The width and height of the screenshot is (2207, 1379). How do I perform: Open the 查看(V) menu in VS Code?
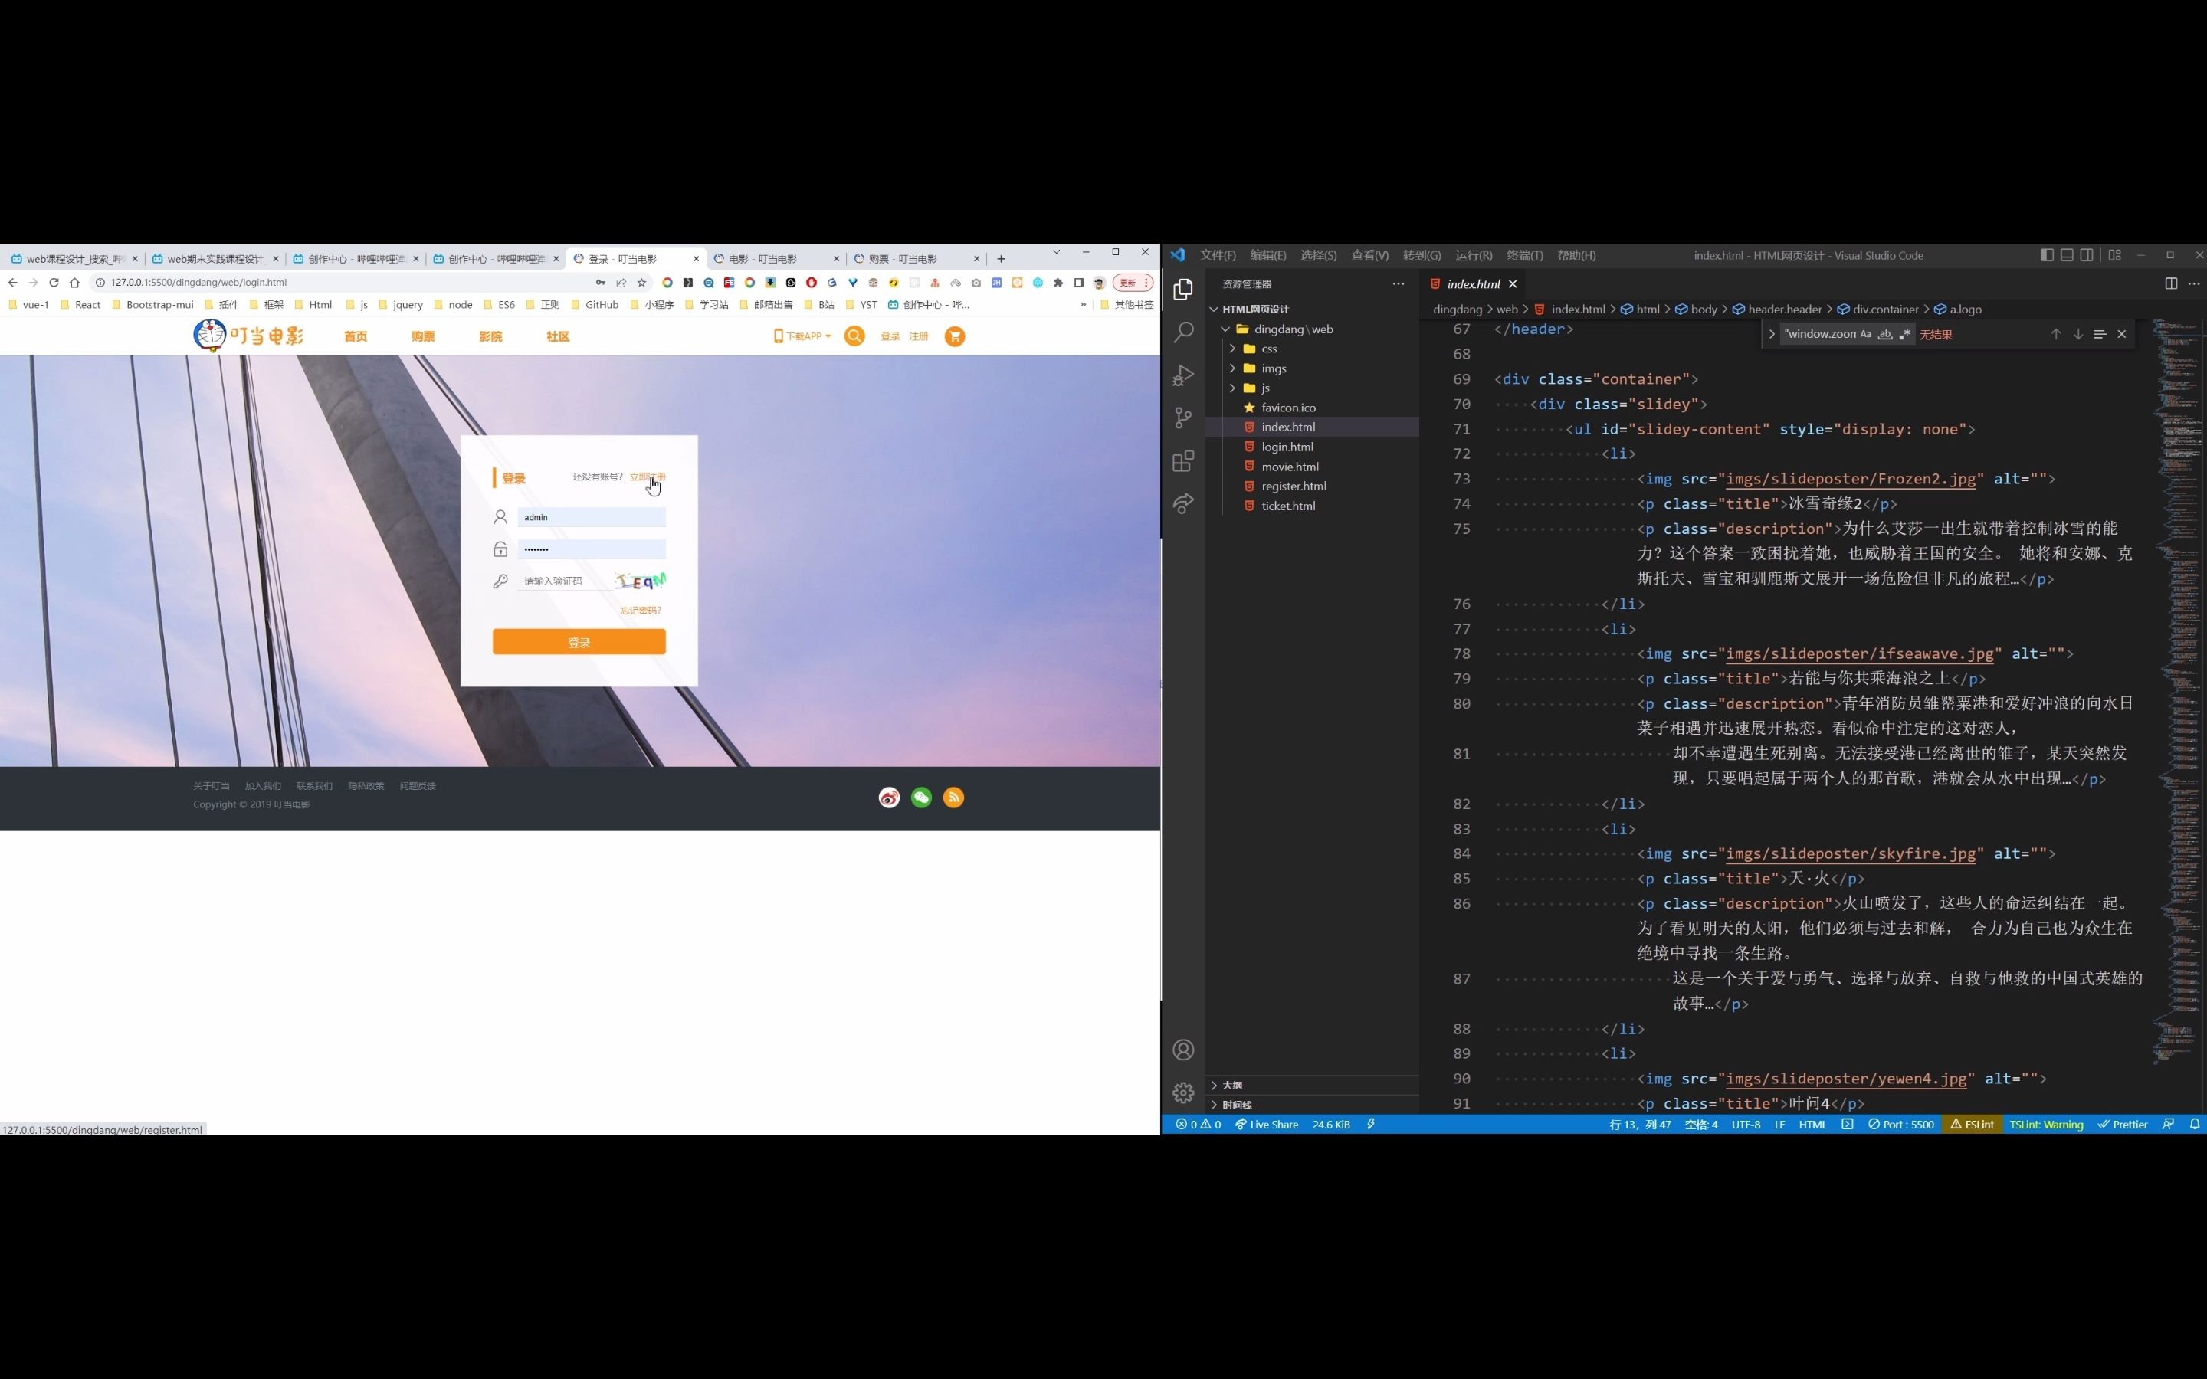[1370, 255]
